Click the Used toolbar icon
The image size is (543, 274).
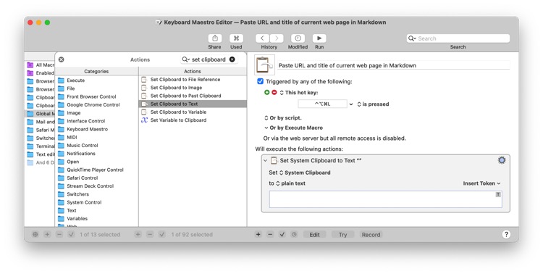tap(236, 38)
